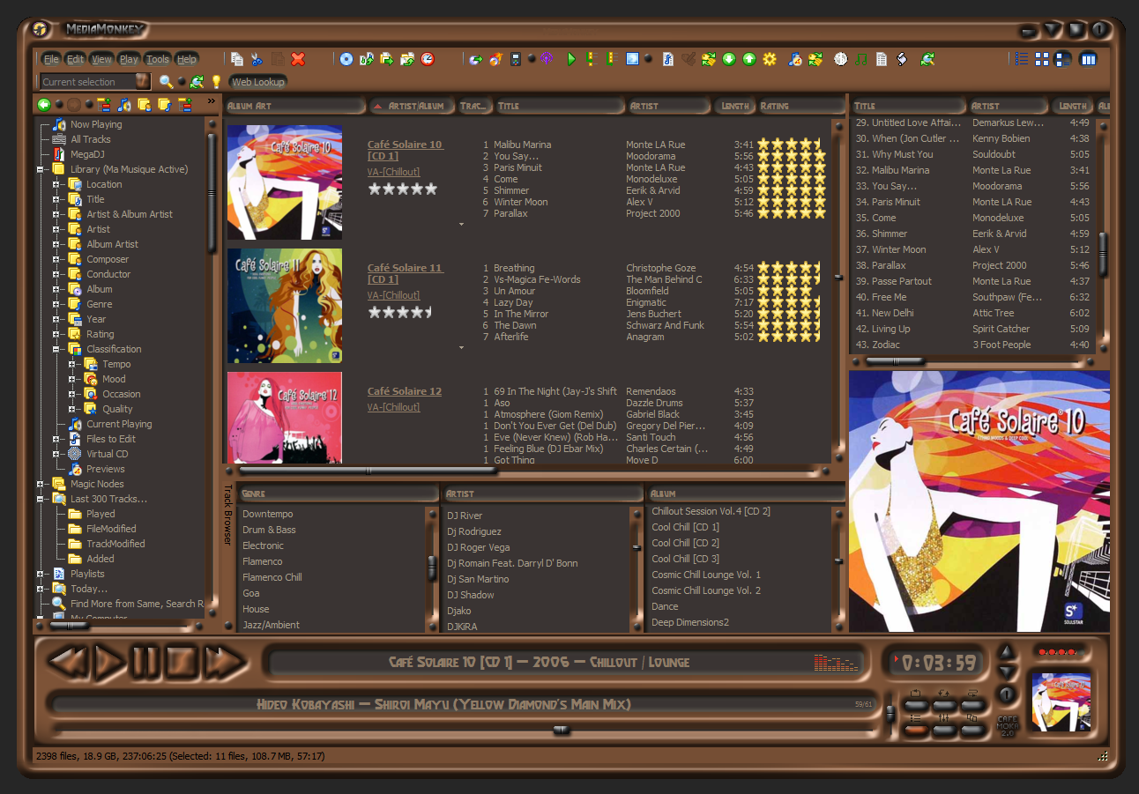This screenshot has height=794, width=1139.
Task: Collapse the Classification tree node
Action: 56,349
